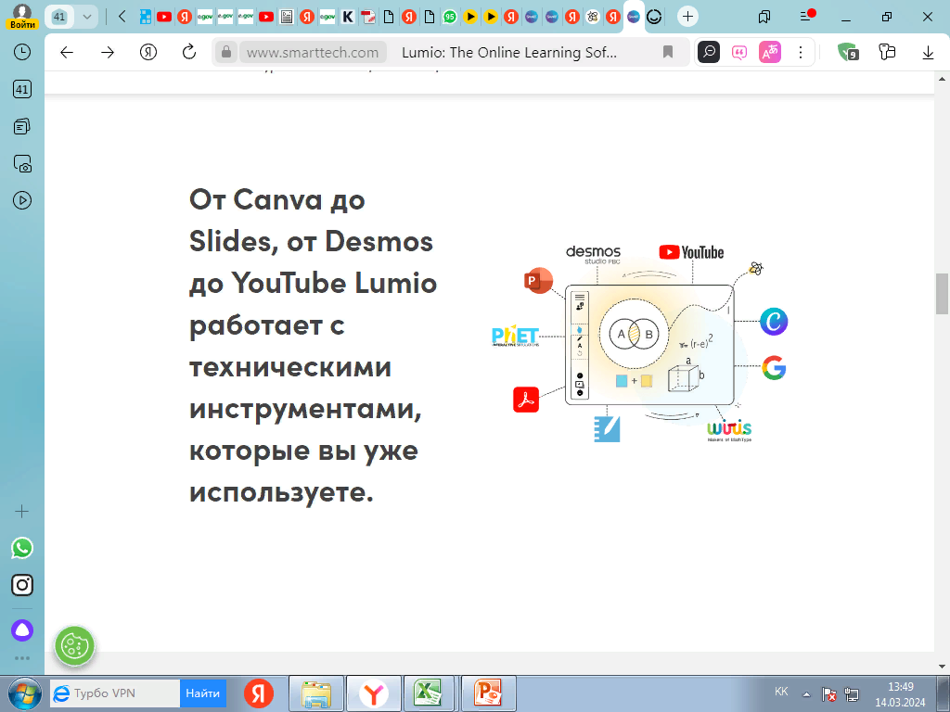This screenshot has width=950, height=712.
Task: Take a screenshot with the sidebar camera tool
Action: click(22, 163)
